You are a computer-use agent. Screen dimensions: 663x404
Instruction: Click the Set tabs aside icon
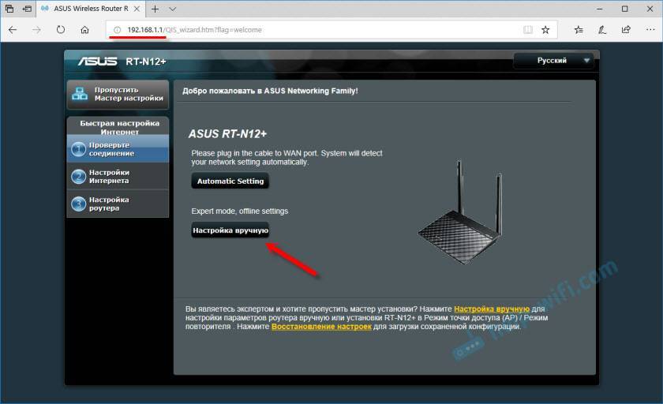[x=27, y=9]
